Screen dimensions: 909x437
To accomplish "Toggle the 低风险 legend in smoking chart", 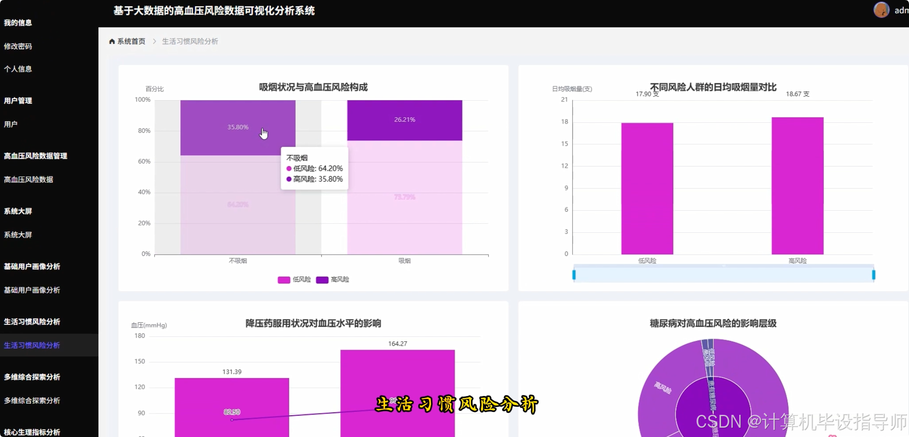I will (x=294, y=279).
